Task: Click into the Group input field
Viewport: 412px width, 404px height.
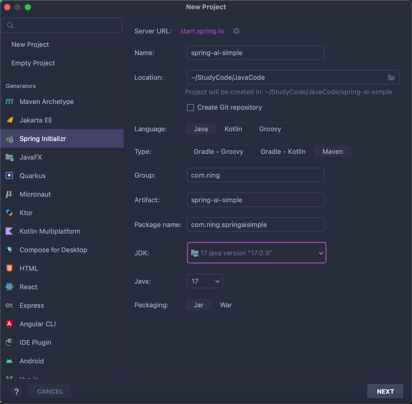Action: click(x=255, y=175)
